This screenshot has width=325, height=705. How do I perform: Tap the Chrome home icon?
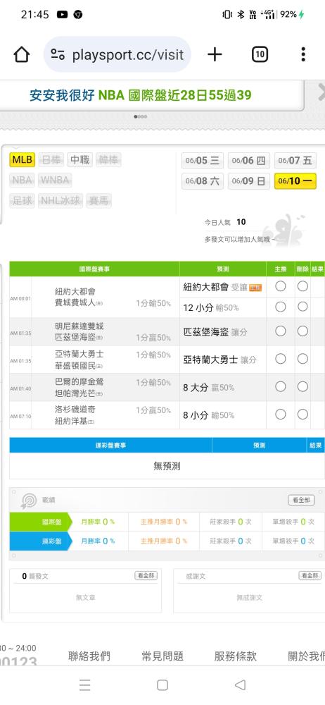22,55
